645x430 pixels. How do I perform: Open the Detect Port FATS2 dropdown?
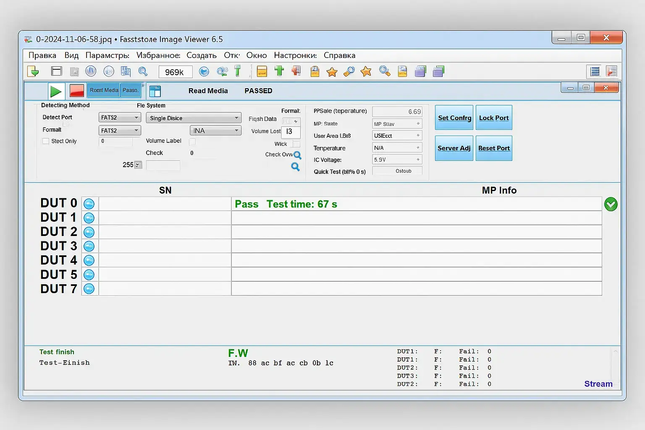coord(120,118)
